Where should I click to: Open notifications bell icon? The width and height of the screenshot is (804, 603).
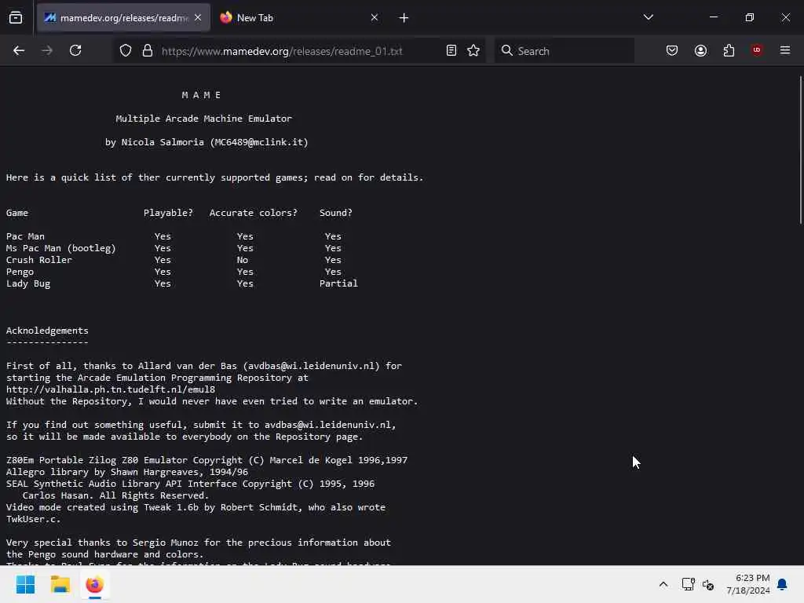pos(782,584)
